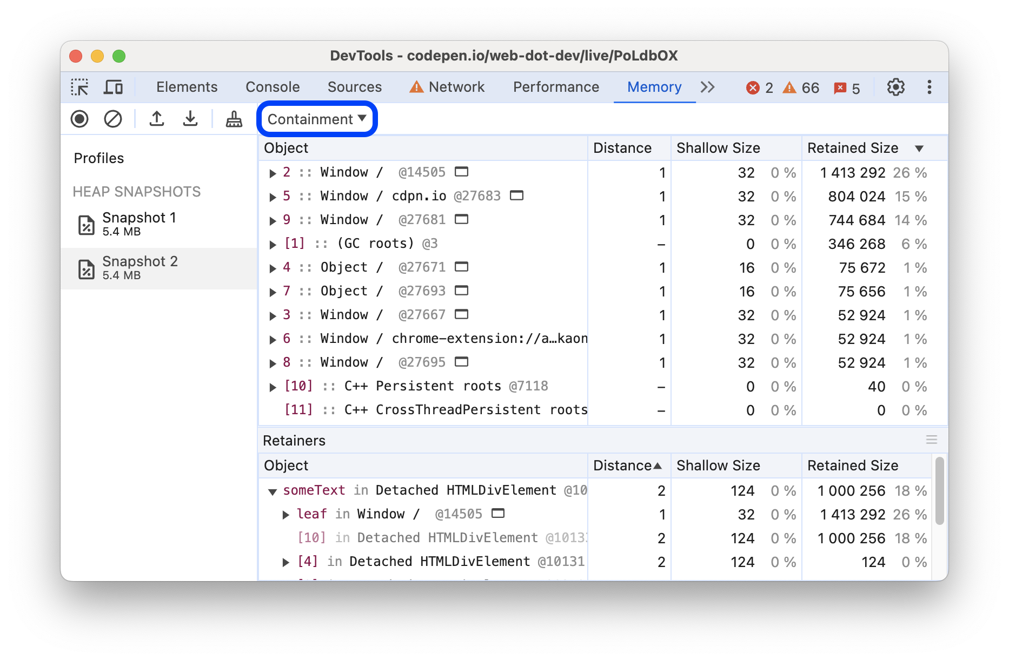Screen dimensions: 1009x661
Task: View the 2 console errors
Action: [760, 87]
